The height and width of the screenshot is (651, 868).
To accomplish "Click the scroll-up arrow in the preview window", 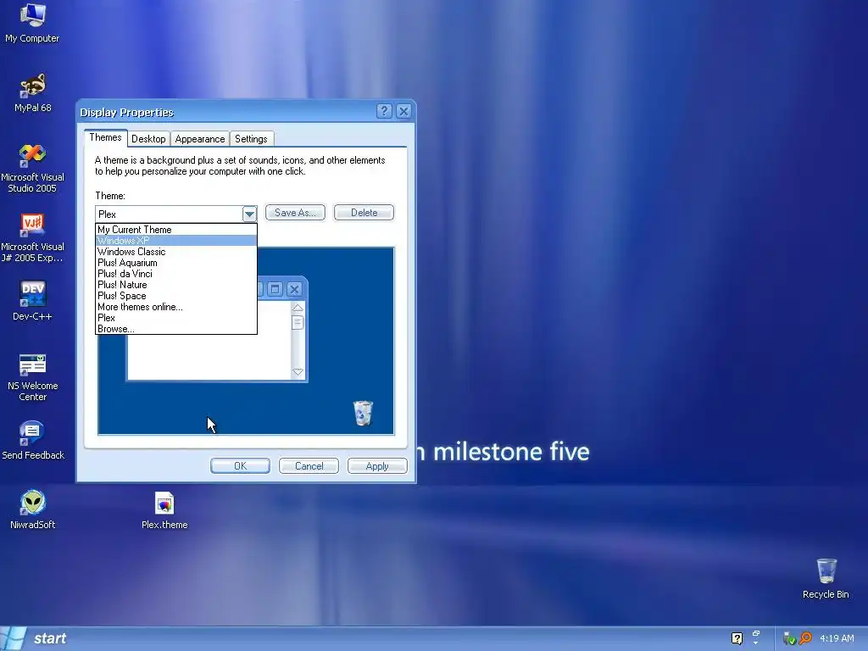I will [298, 308].
